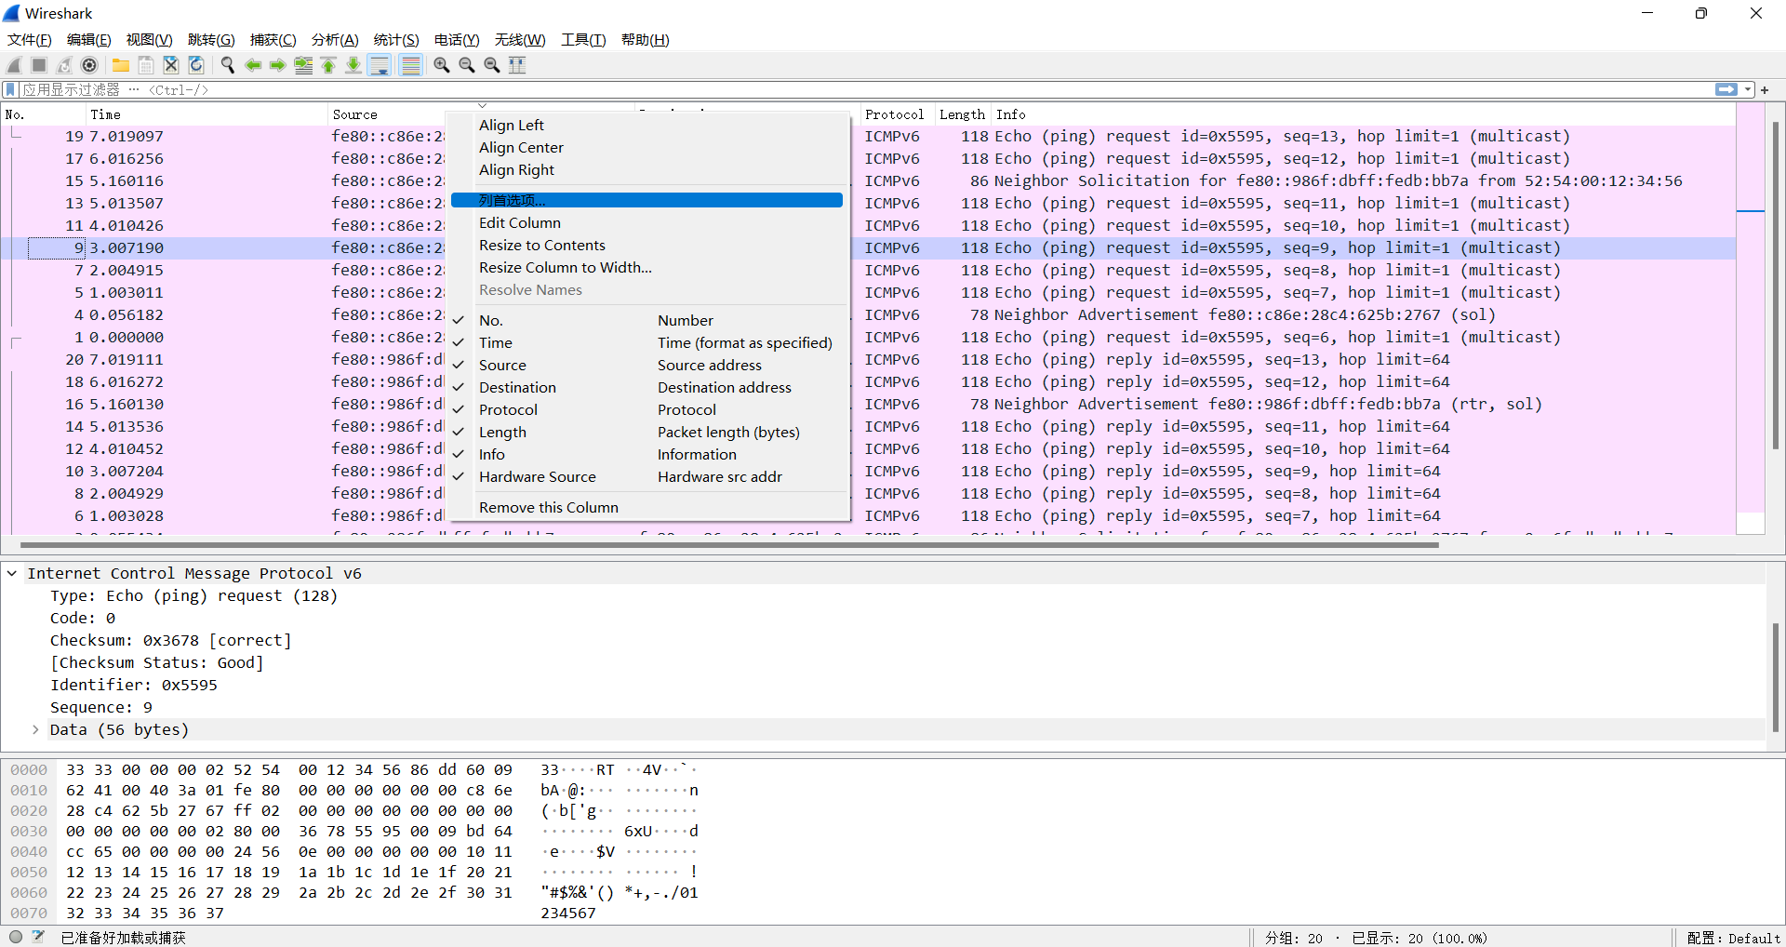This screenshot has width=1786, height=947.
Task: Jump to first packet icon
Action: click(328, 65)
